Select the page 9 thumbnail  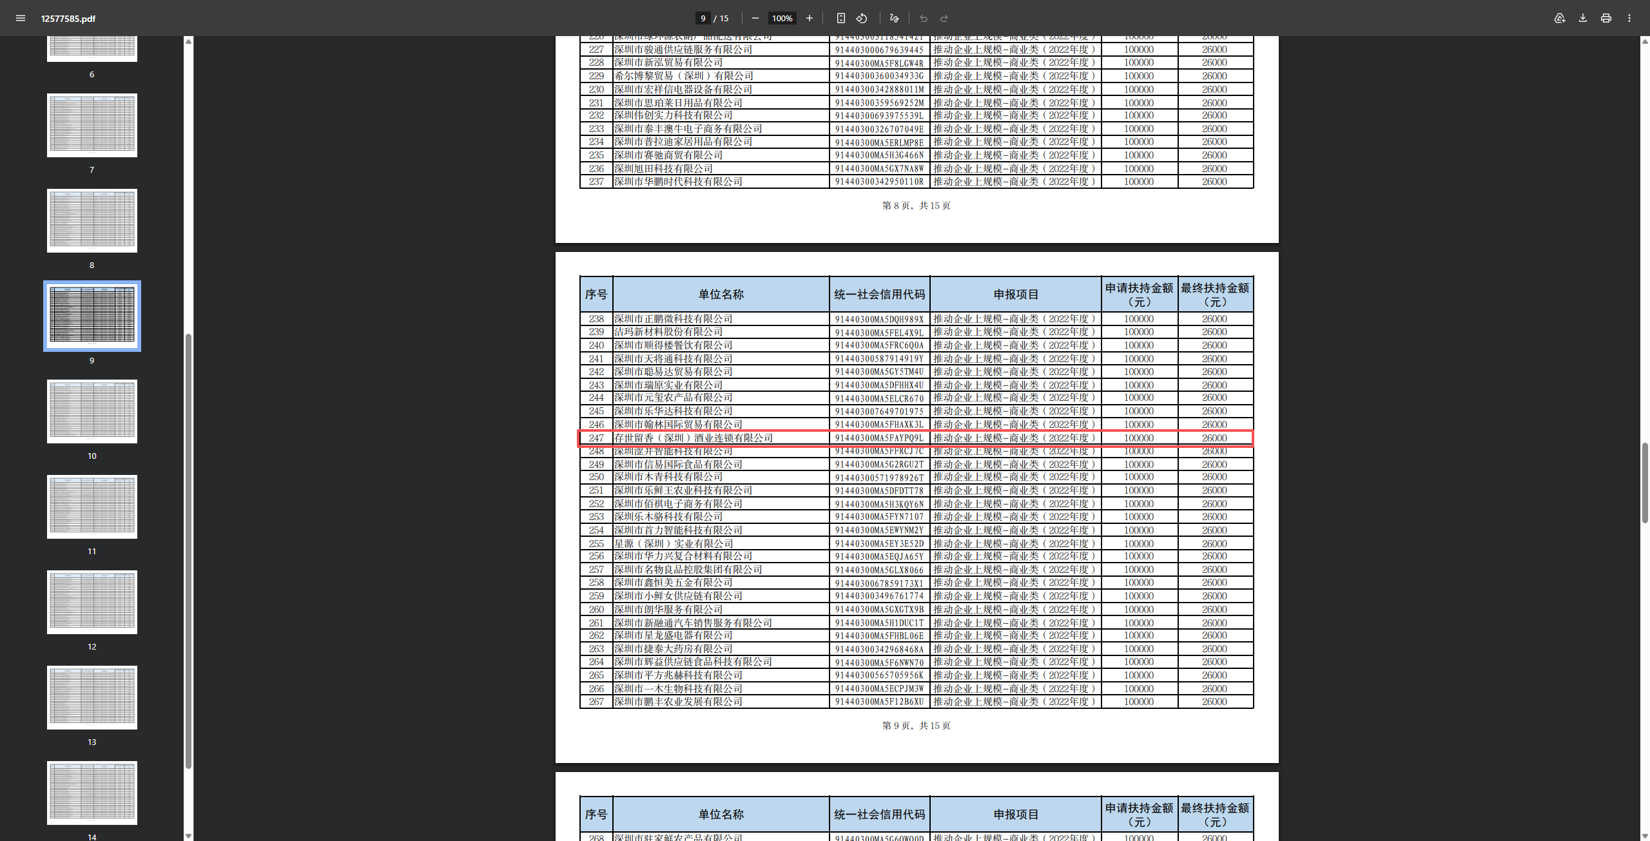(x=92, y=316)
